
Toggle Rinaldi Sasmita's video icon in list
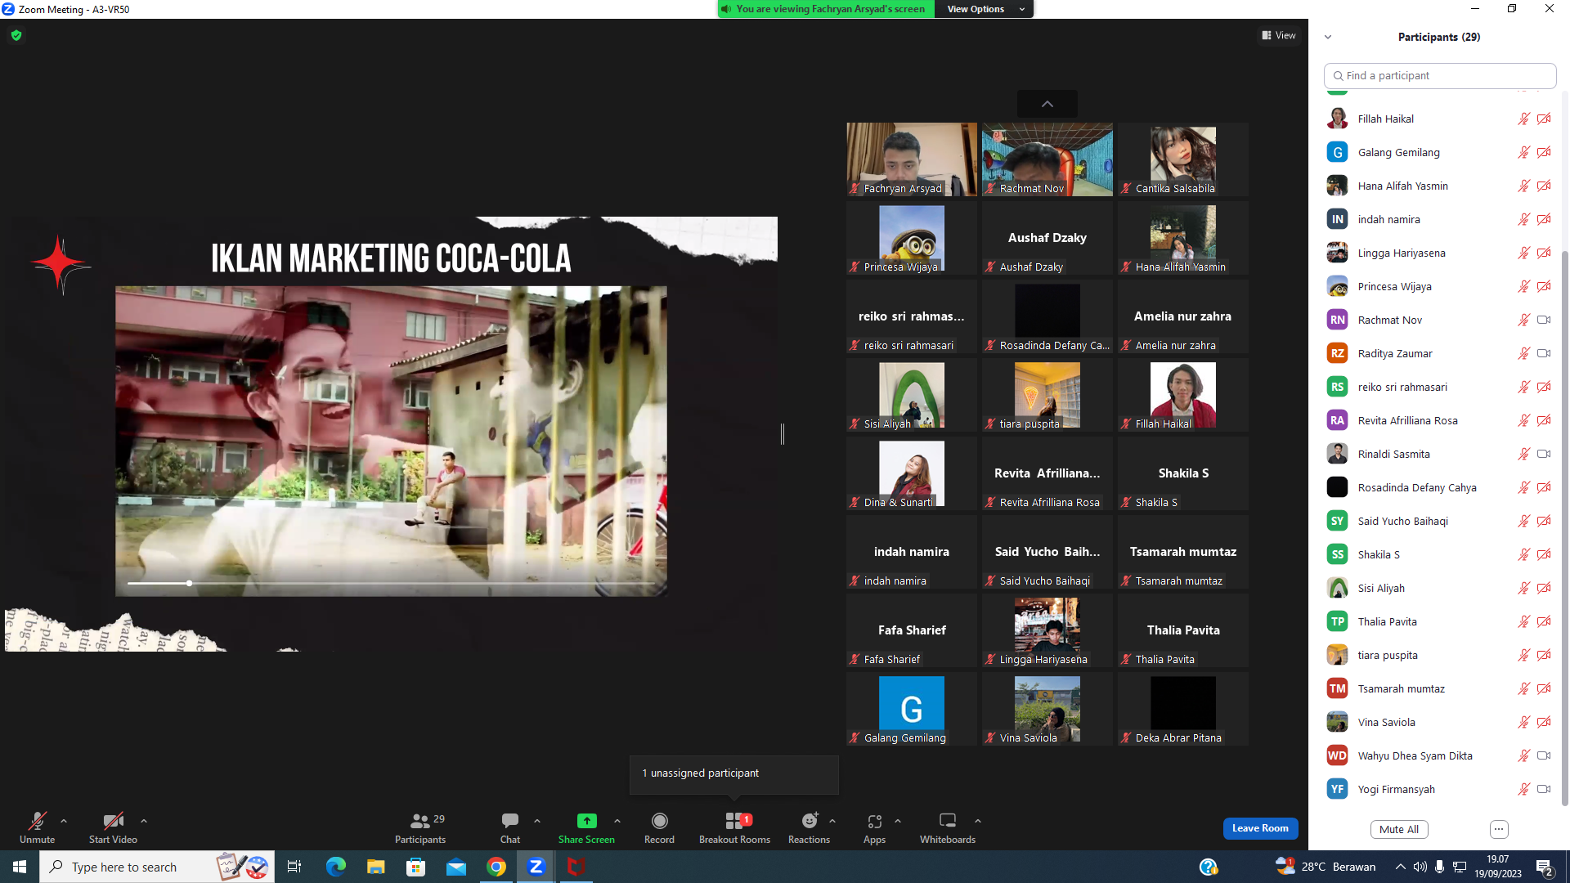(1544, 454)
